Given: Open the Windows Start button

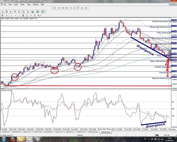Looking at the screenshot, I should click(x=4, y=139).
